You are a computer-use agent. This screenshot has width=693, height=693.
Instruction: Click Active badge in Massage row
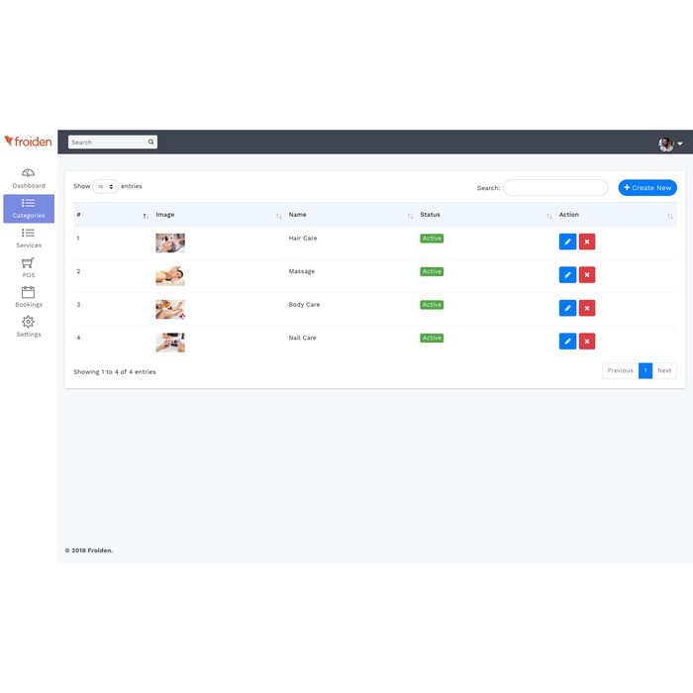(x=432, y=271)
